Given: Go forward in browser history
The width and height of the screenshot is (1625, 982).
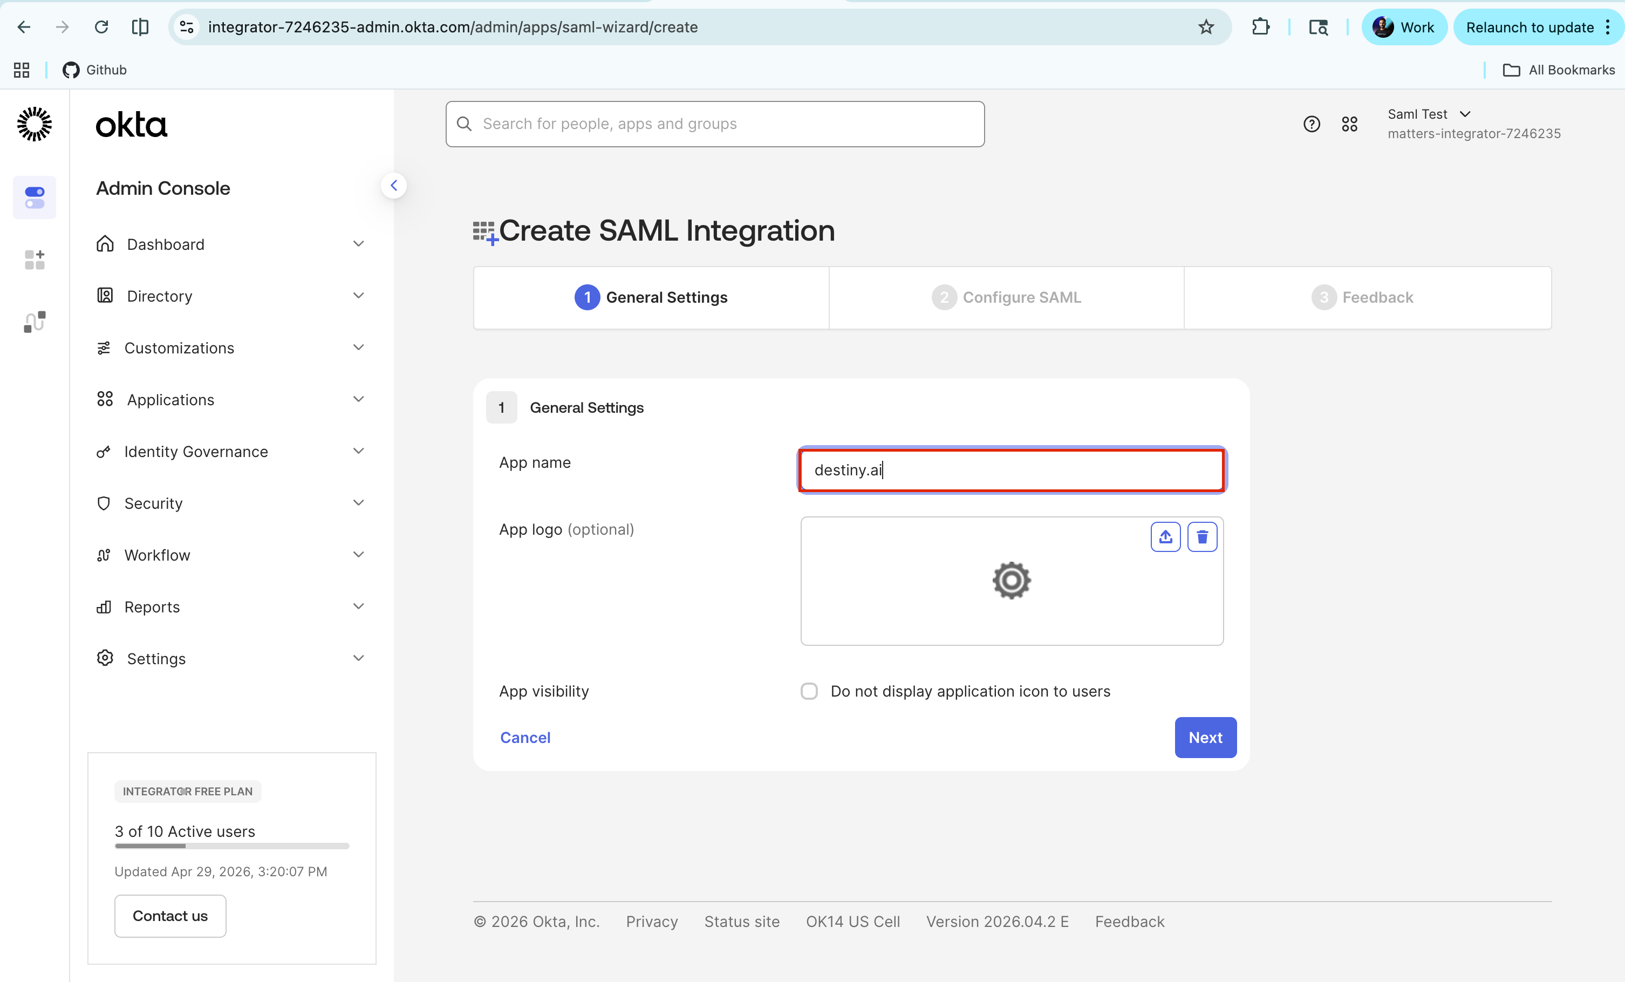Looking at the screenshot, I should (63, 27).
